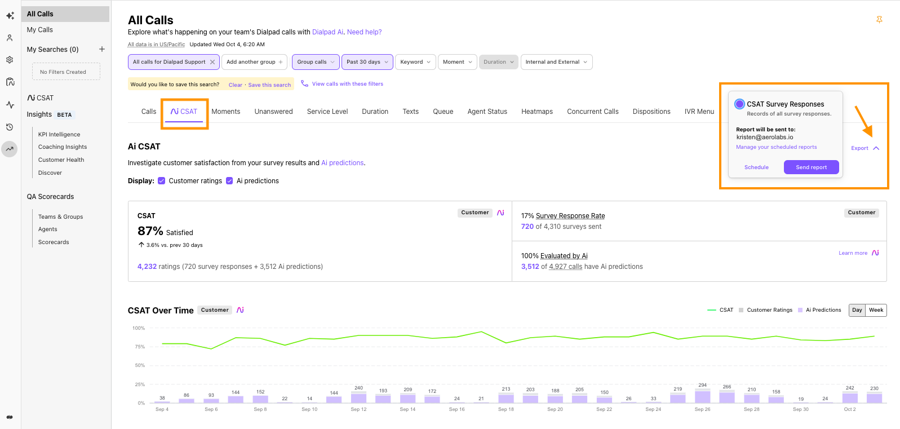The height and width of the screenshot is (429, 900).
Task: Select the Texts tab
Action: (410, 112)
